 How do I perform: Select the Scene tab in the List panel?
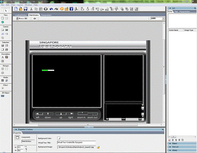pos(170,12)
